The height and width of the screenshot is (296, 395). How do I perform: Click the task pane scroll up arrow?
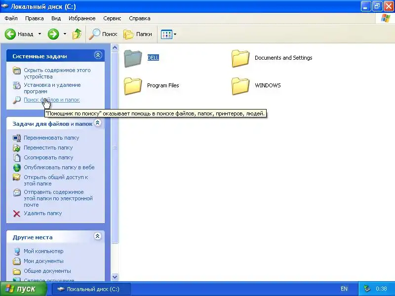[115, 47]
